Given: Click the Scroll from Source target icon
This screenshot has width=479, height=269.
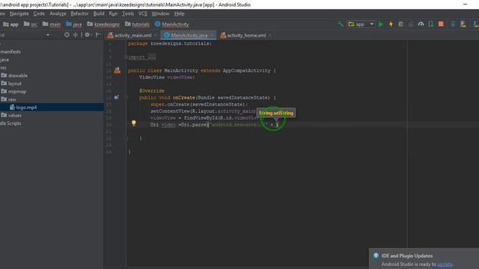Looking at the screenshot, I should 67,35.
